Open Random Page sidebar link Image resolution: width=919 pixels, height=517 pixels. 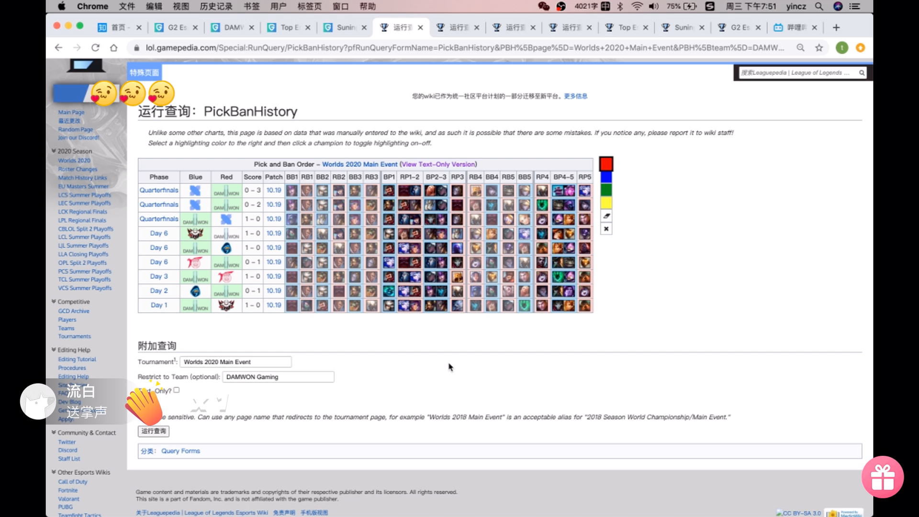coord(76,129)
